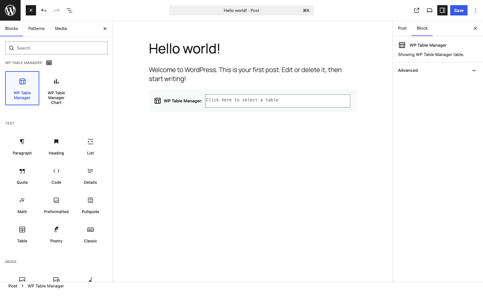Close the block inserter panel

click(105, 29)
